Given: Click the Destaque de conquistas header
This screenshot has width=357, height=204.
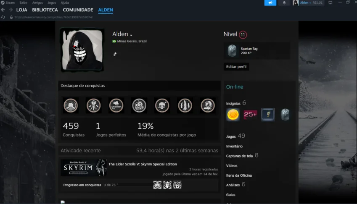Looking at the screenshot, I should pos(83,86).
